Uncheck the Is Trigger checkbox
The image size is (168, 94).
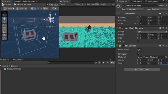(x=138, y=54)
